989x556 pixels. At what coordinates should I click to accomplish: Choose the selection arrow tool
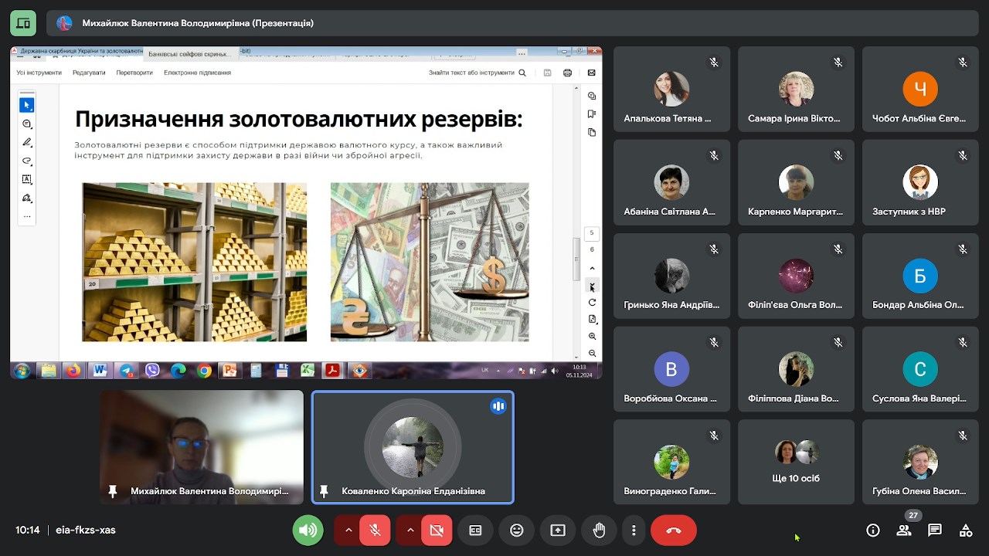(27, 105)
